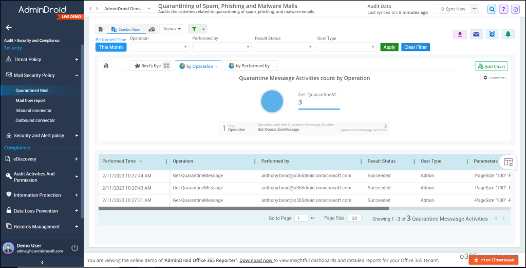This screenshot has width=526, height=268.
Task: Open the search magnifier icon in the header
Action: (x=492, y=9)
